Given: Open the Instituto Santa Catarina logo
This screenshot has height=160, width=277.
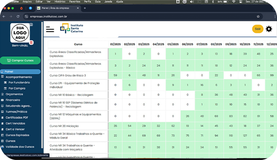Looking at the screenshot, I should [71, 28].
